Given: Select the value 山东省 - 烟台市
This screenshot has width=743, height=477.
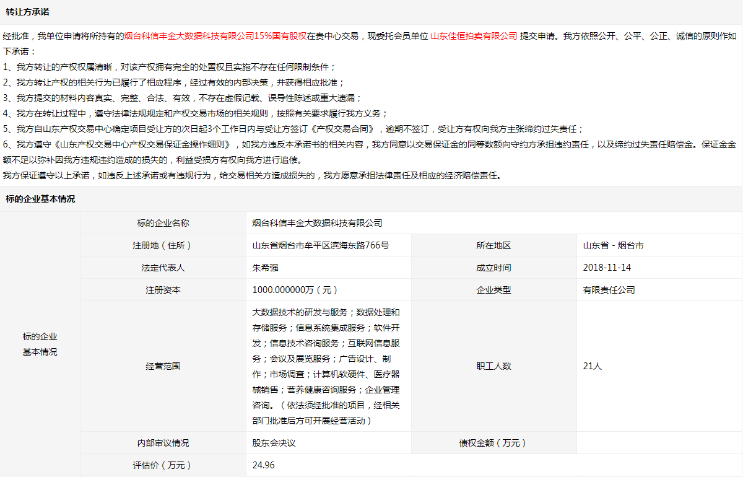Looking at the screenshot, I should tap(613, 245).
